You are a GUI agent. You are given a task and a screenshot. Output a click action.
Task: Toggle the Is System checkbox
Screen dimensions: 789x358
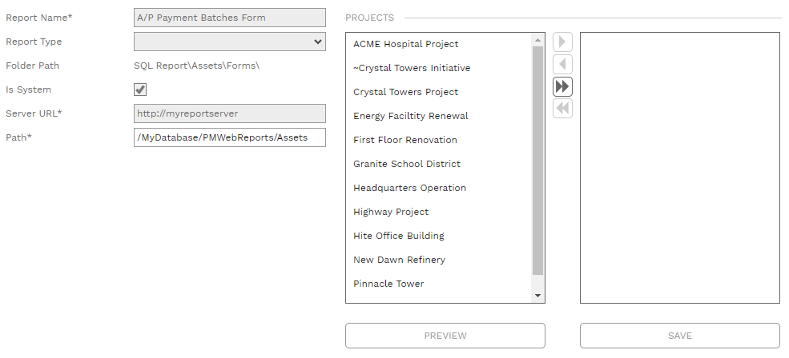click(140, 89)
